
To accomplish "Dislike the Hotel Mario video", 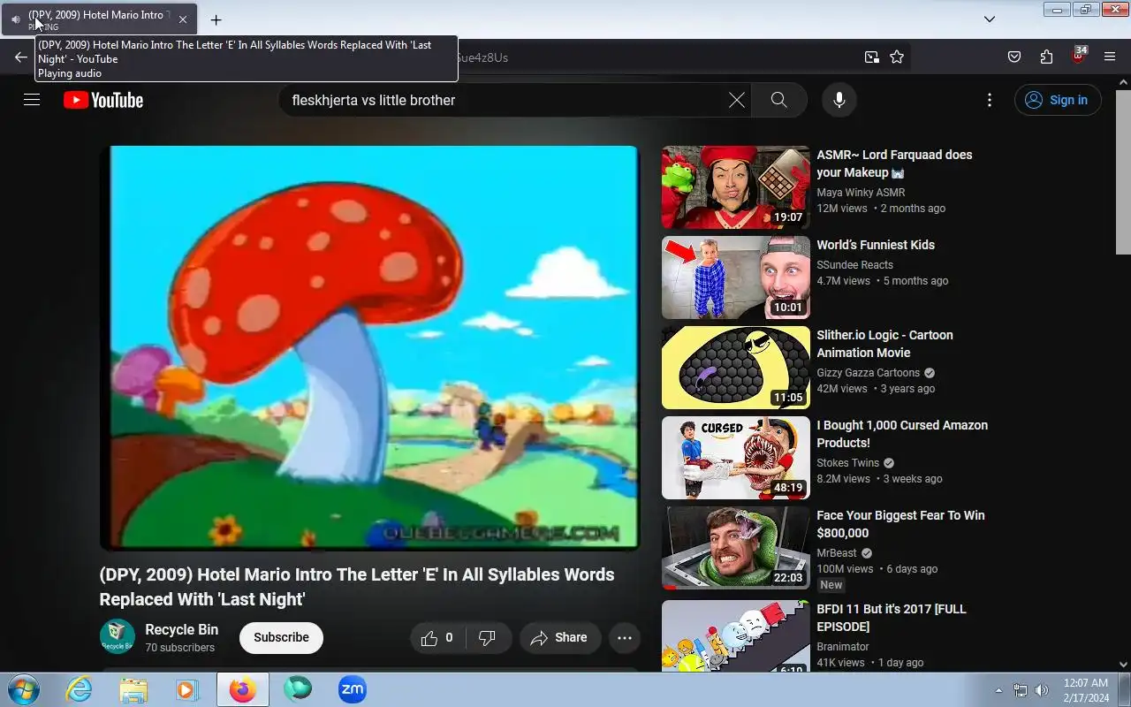I will click(487, 638).
